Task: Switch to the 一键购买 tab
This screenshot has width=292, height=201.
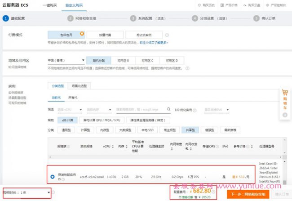Action: [x=50, y=5]
